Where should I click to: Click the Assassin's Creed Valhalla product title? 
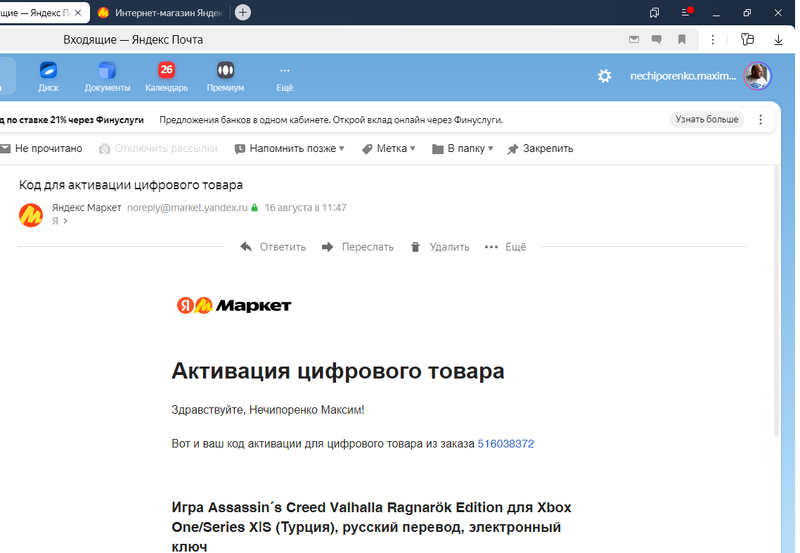[371, 527]
